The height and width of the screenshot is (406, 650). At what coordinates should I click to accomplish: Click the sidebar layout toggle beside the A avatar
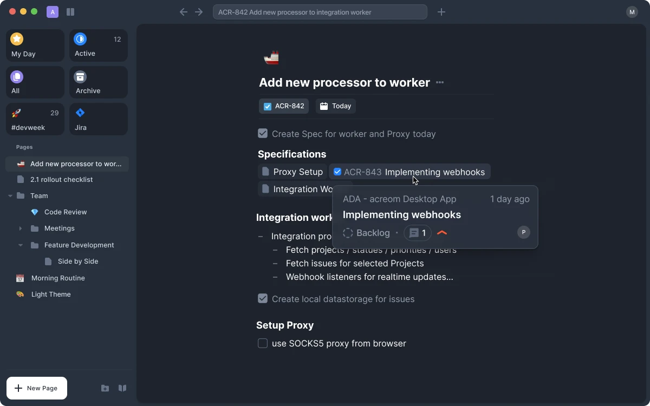pos(70,11)
